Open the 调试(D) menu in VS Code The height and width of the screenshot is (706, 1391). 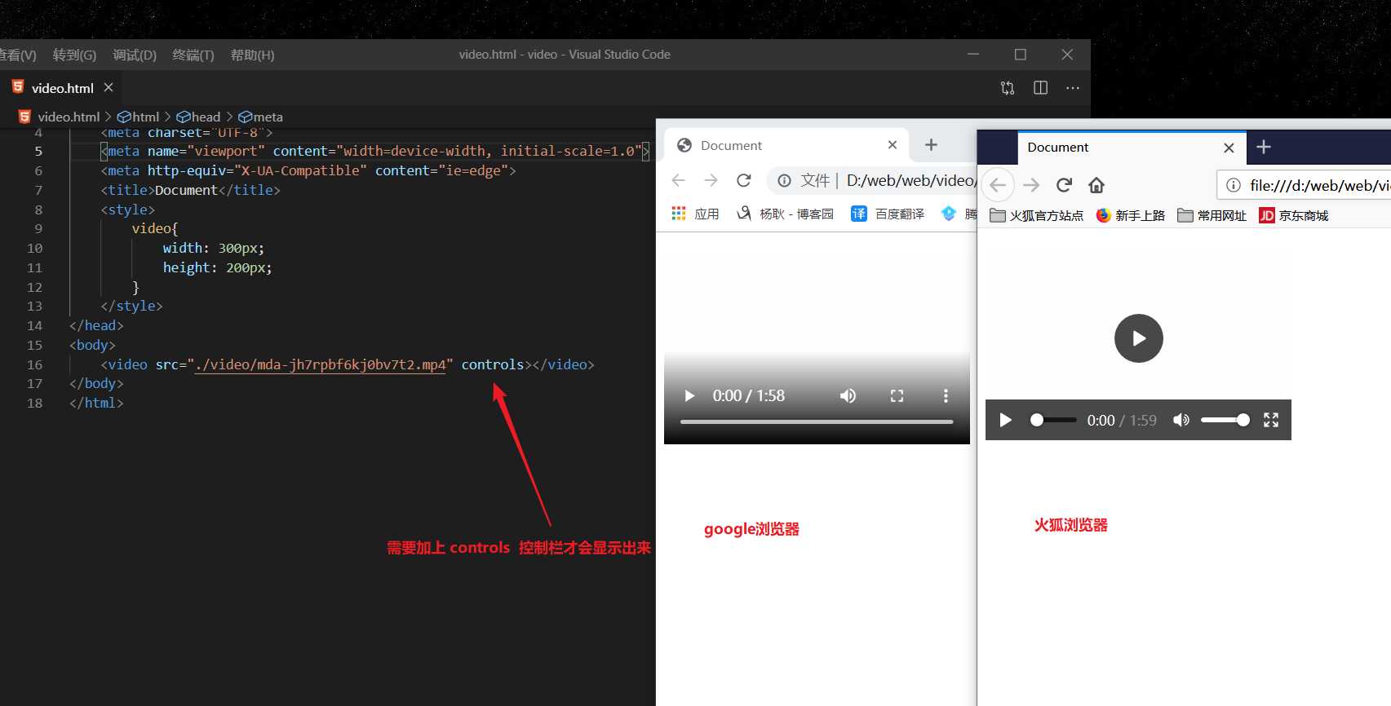click(x=135, y=55)
